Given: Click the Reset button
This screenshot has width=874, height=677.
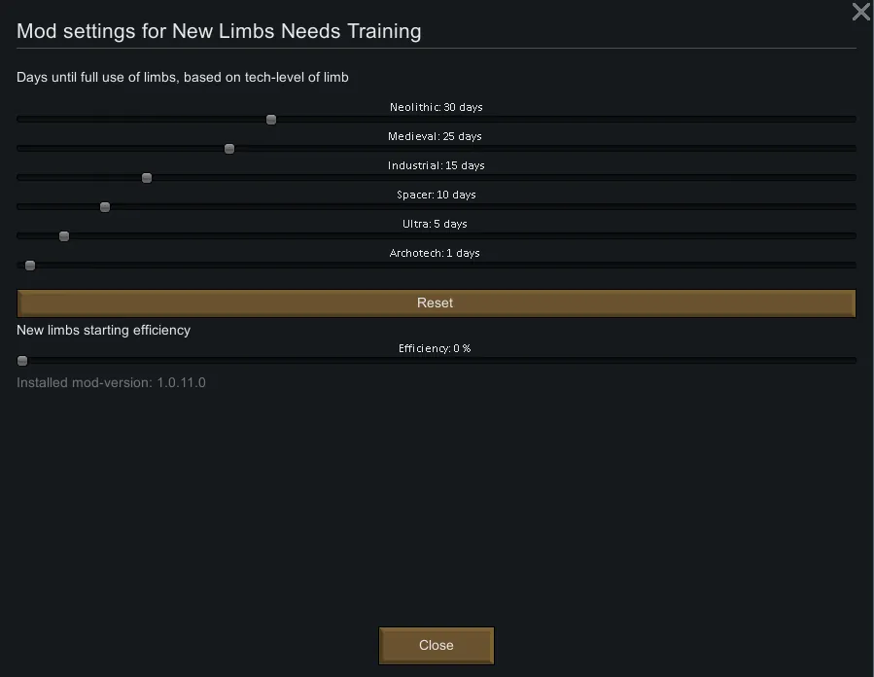Looking at the screenshot, I should click(436, 303).
